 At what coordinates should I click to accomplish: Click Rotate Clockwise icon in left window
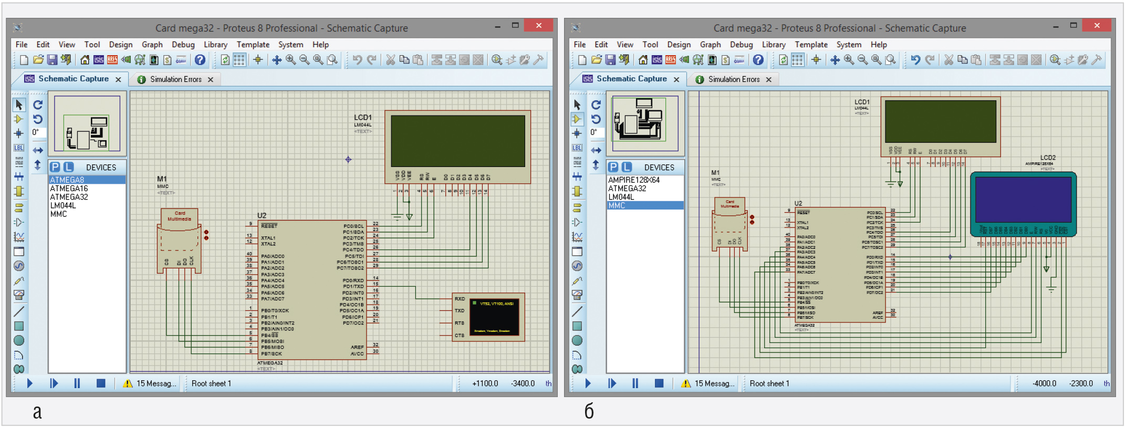tap(38, 105)
